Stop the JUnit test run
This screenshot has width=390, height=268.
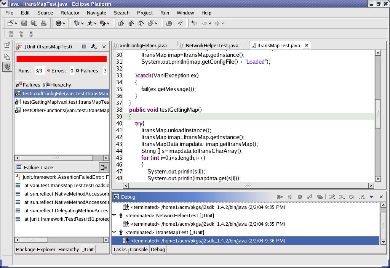[84, 47]
